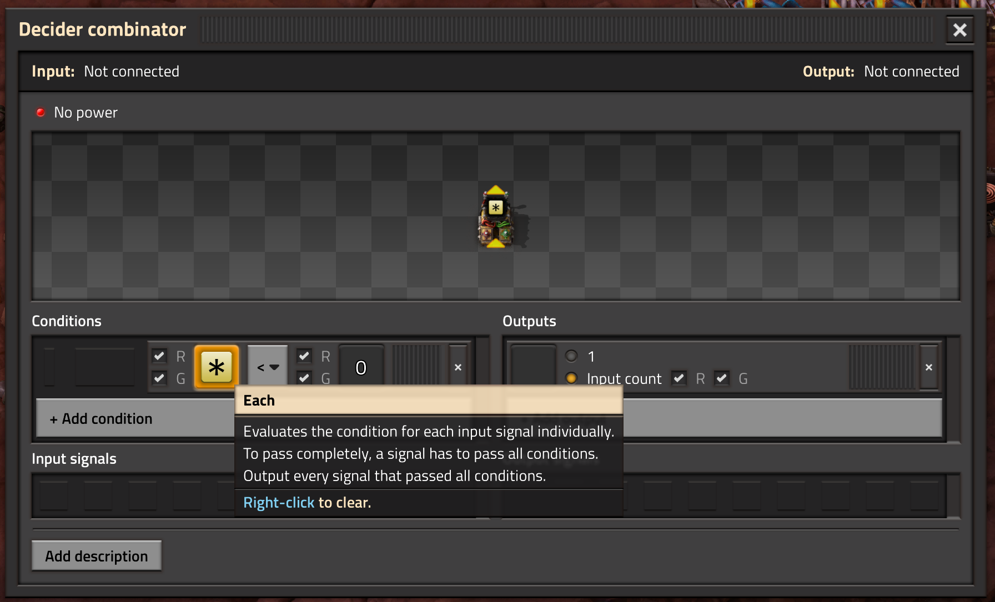Toggle output Input count green wire checkbox
The height and width of the screenshot is (602, 995).
(721, 378)
